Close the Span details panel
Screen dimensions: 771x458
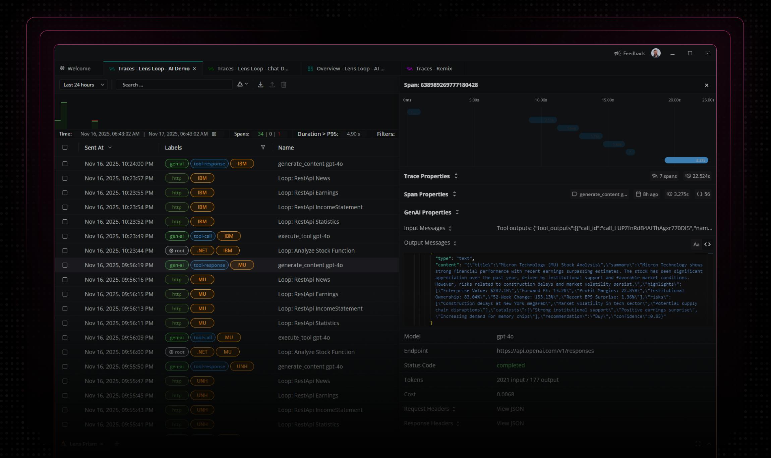(707, 85)
